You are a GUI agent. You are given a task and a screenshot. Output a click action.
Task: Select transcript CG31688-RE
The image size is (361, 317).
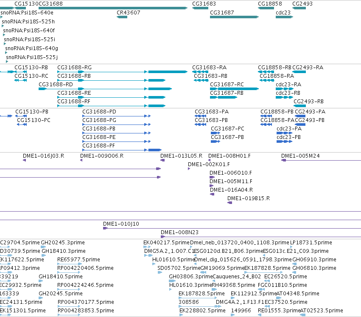coord(112,97)
